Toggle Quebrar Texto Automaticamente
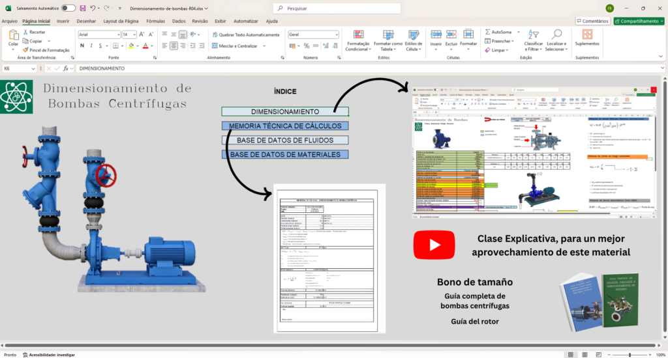Viewport: 668px width, 358px height. click(x=215, y=34)
